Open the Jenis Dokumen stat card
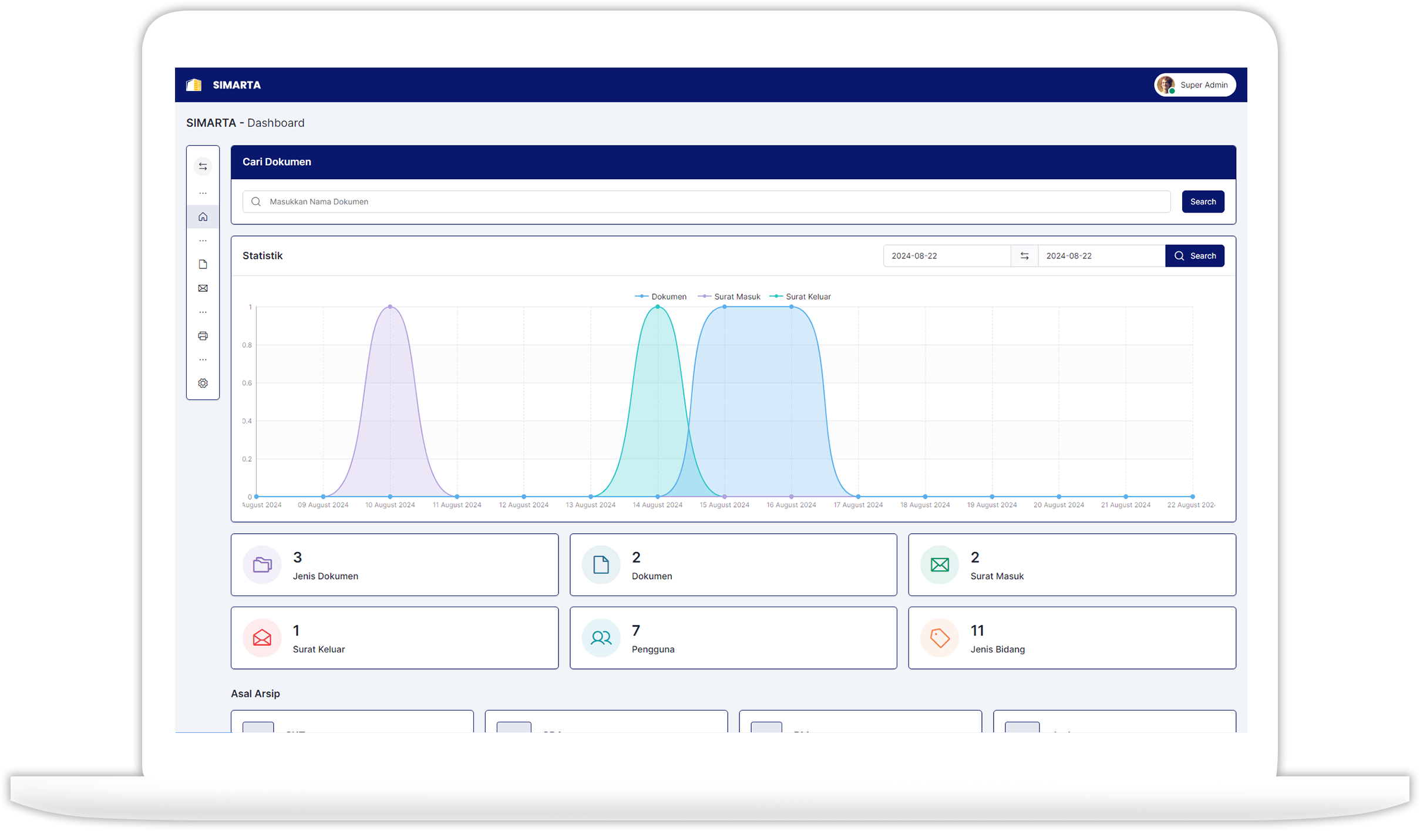The image size is (1420, 831). [394, 565]
